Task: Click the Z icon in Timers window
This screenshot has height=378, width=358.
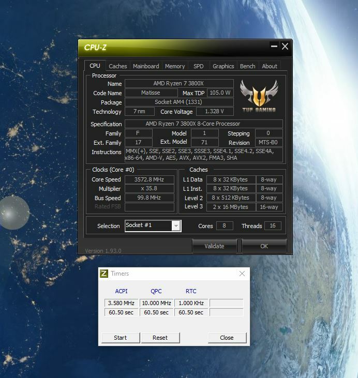Action: (x=104, y=274)
